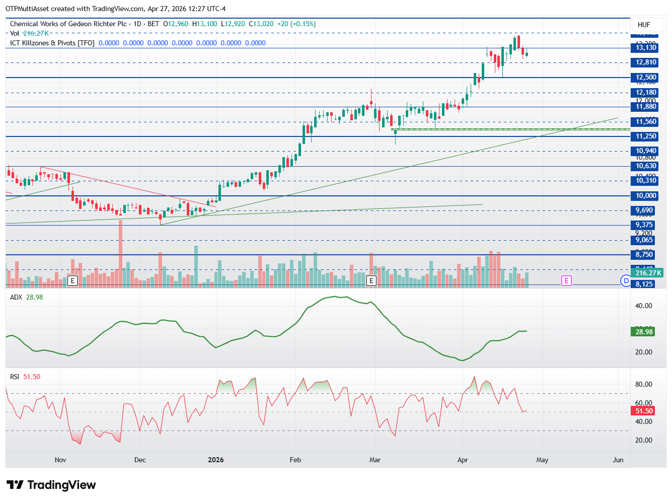Click the green 216.27K volume tag
Image resolution: width=672 pixels, height=502 pixels.
pos(648,273)
